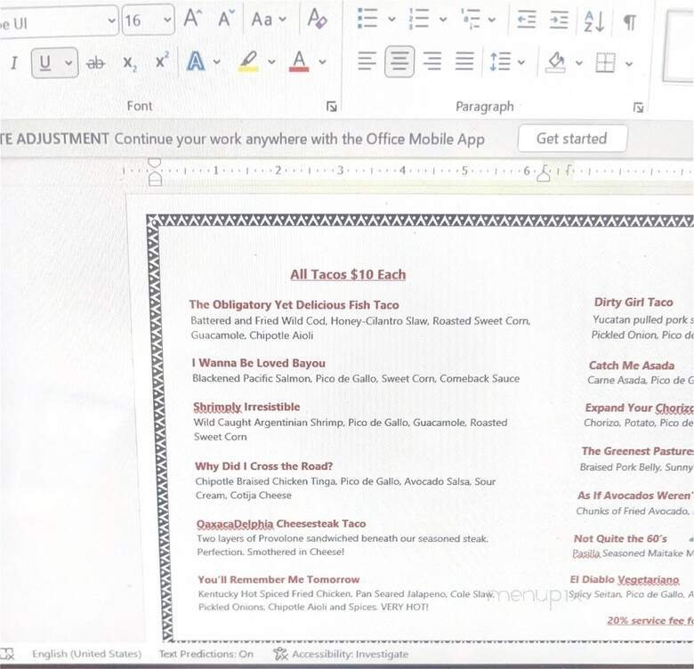Click the Decrease Font Size icon
The image size is (694, 669).
click(x=226, y=19)
